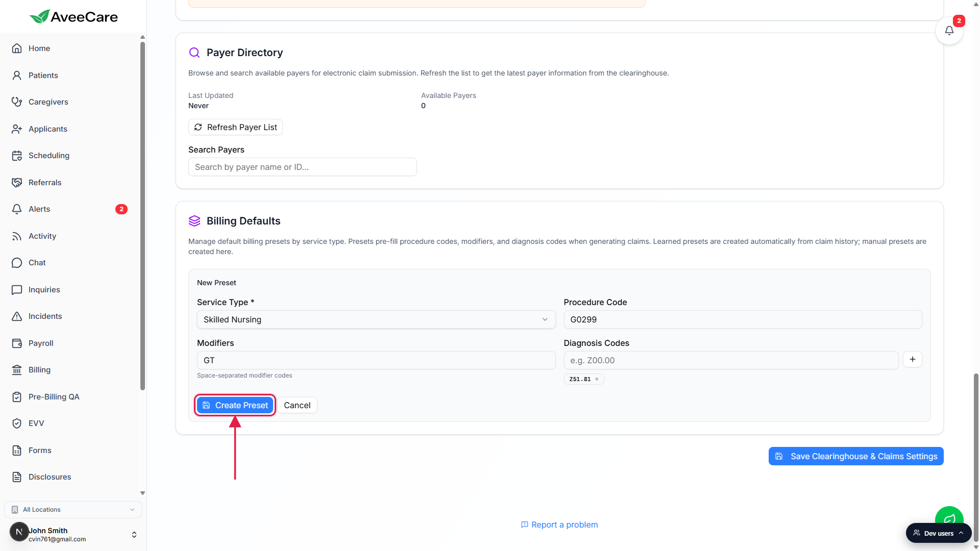
Task: Click the Billing bank icon
Action: click(17, 370)
